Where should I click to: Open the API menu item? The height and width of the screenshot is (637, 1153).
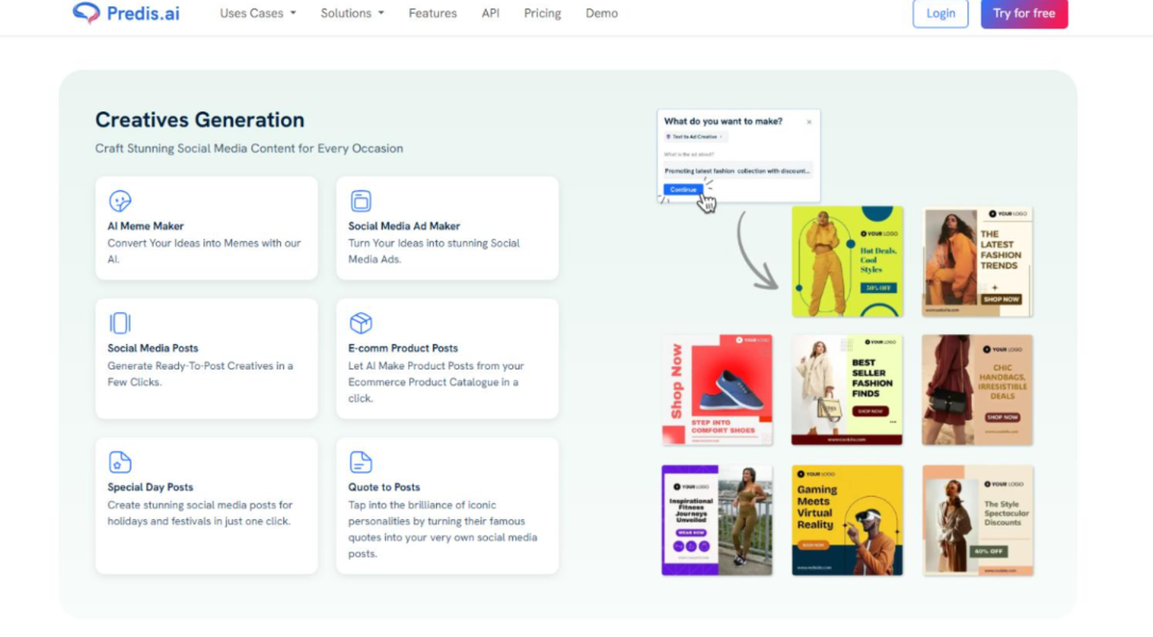click(491, 13)
